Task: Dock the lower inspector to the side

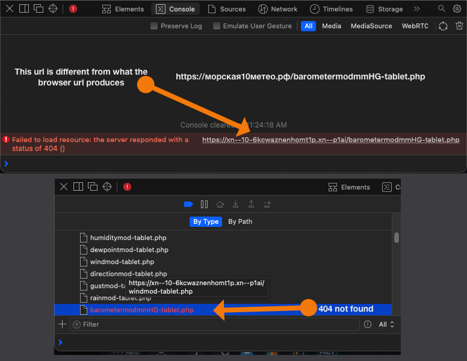Action: [x=78, y=187]
